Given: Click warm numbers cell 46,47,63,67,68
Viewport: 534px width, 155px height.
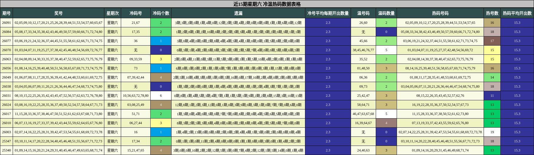Looking at the screenshot, I should 363,114.
